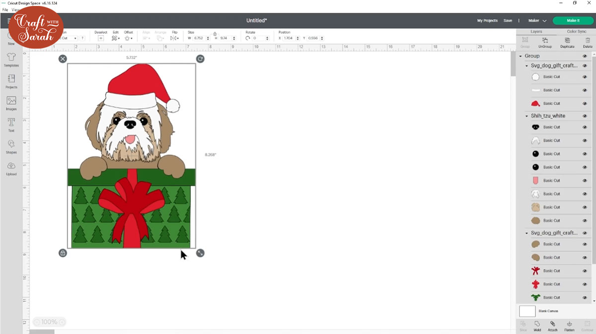Click the rotate handle on selected image
Screen dimensions: 596x334
point(200,59)
